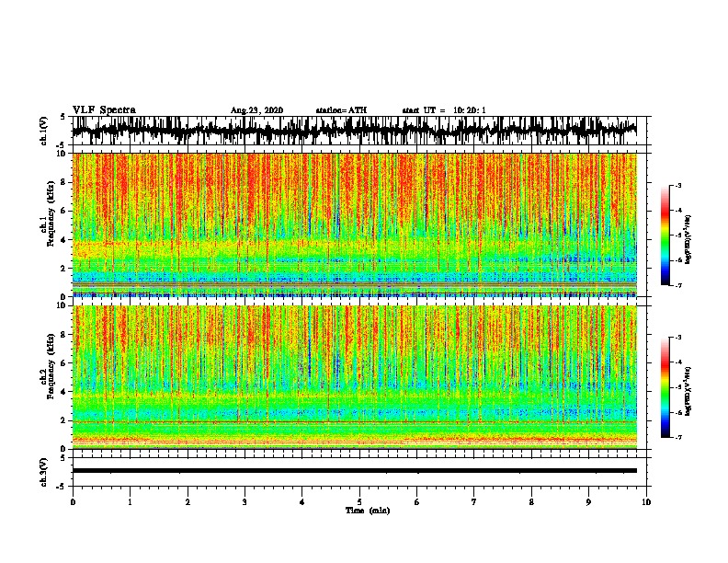728x563 pixels.
Task: Click the "-3" tick on ch.2 color bar
Action: tap(677, 338)
